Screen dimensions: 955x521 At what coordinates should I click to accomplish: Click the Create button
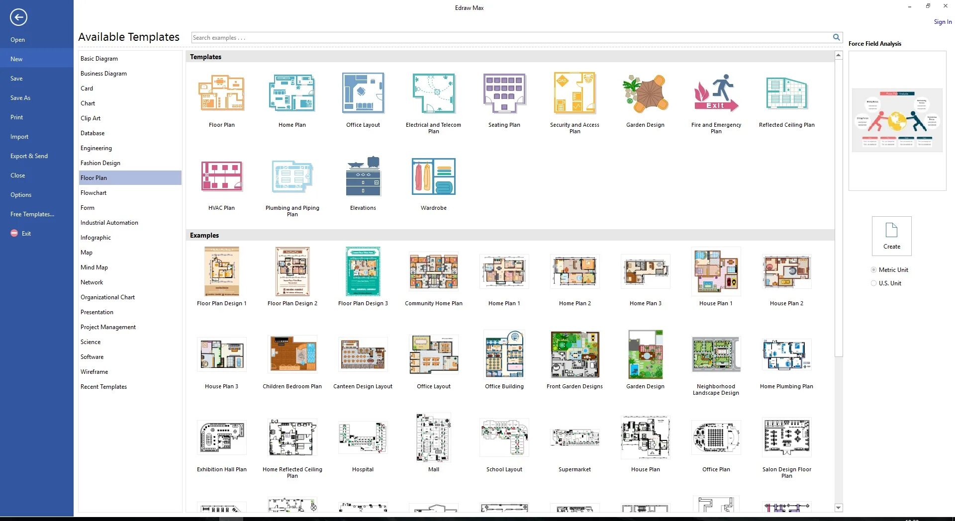tap(892, 236)
